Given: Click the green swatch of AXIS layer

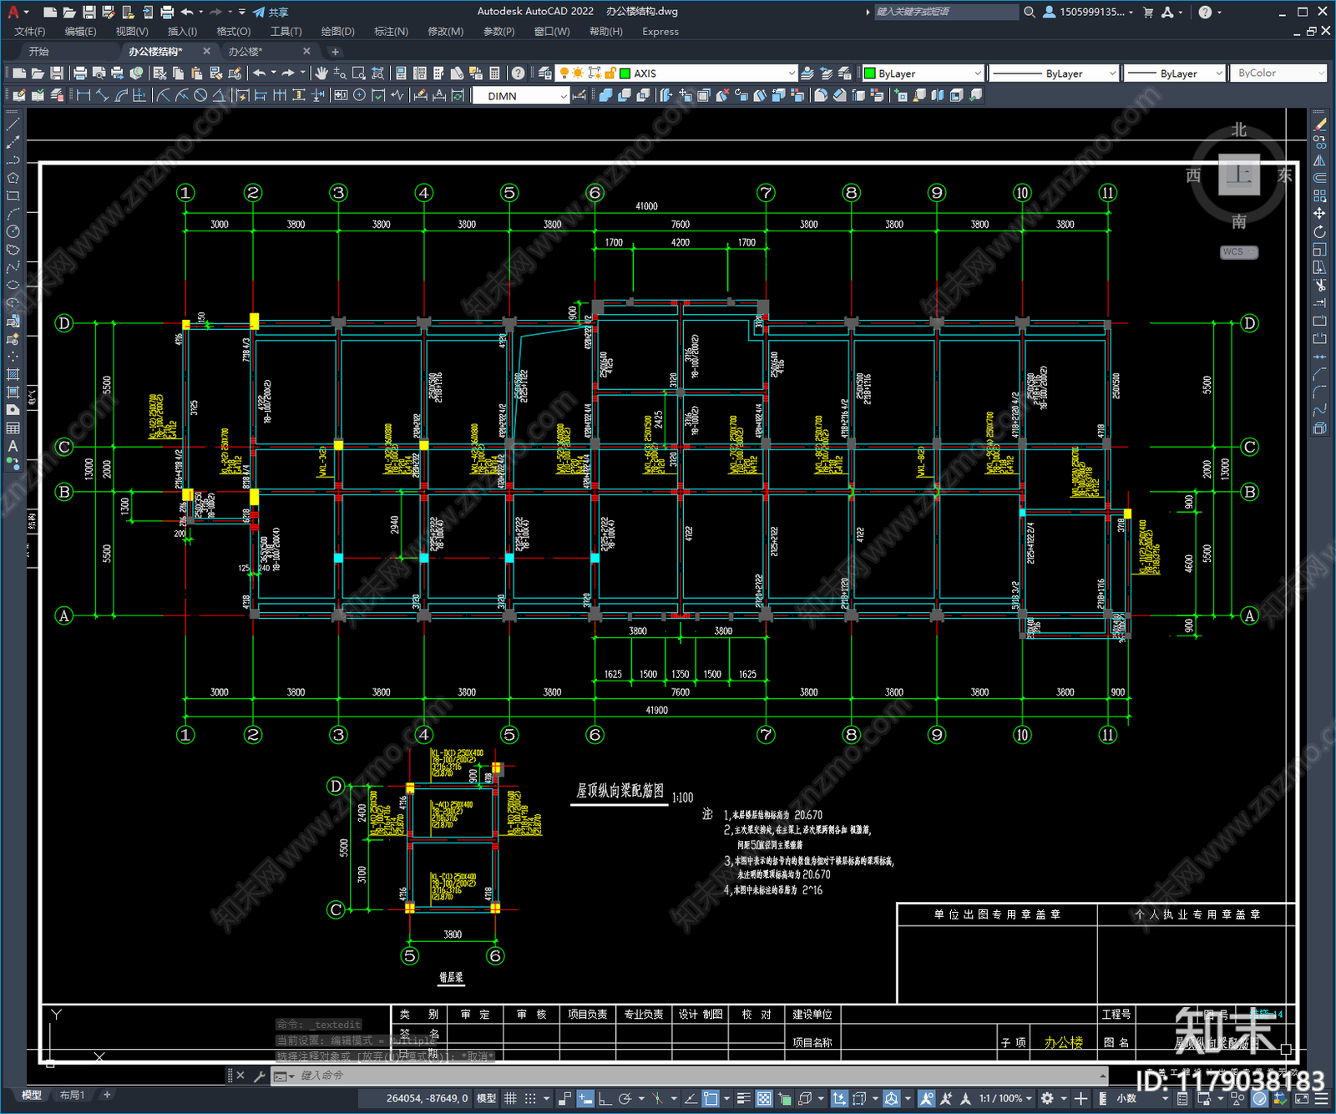Looking at the screenshot, I should (x=625, y=73).
